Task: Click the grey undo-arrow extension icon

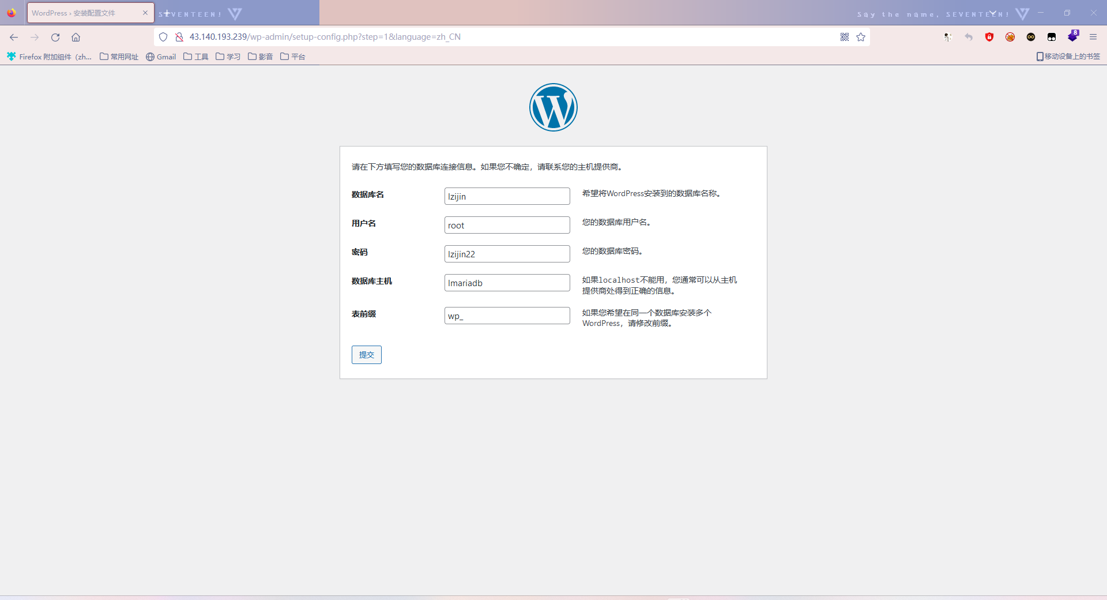Action: [969, 37]
